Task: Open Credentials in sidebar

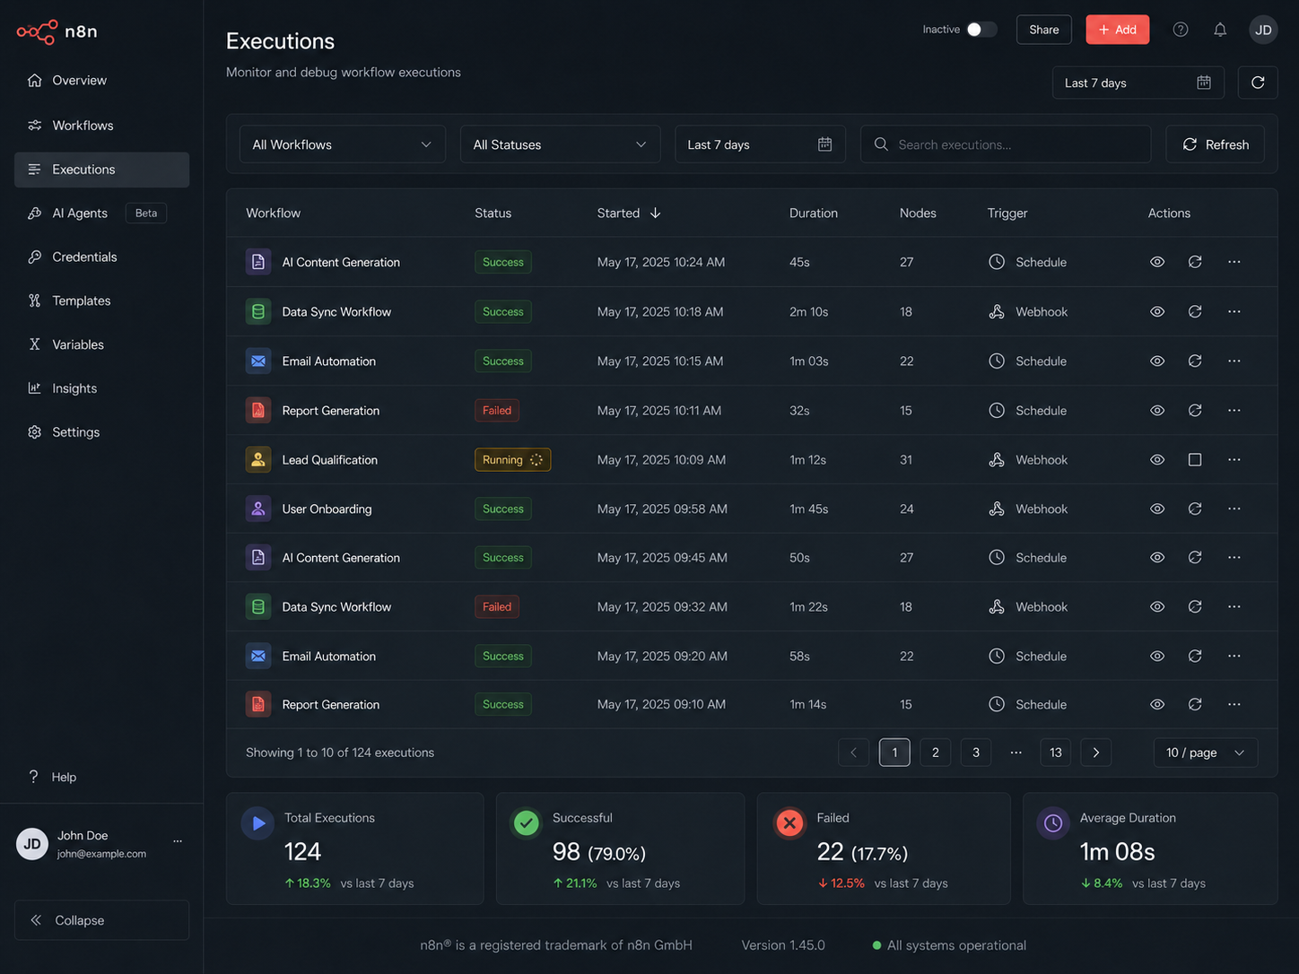Action: coord(101,257)
